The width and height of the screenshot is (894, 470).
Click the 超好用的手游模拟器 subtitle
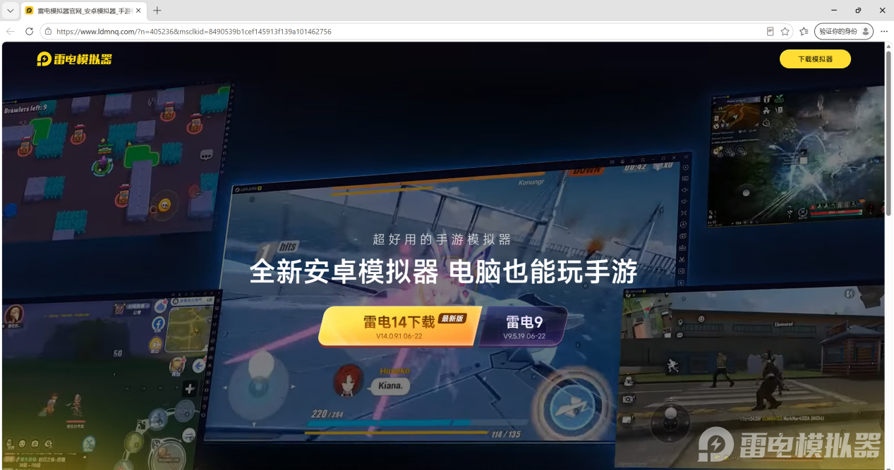coord(442,240)
